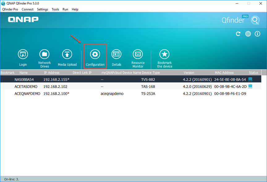Click Bookmark the device star icon
Image resolution: width=267 pixels, height=182 pixels.
click(x=164, y=54)
